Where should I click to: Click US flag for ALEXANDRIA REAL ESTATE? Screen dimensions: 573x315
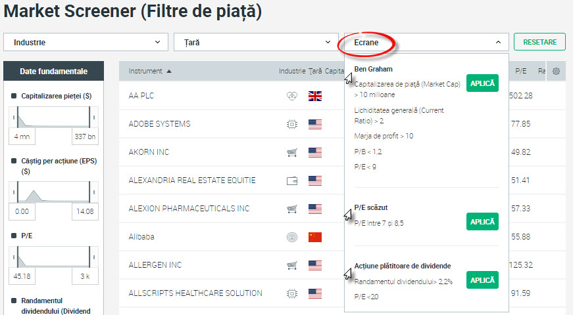(315, 180)
